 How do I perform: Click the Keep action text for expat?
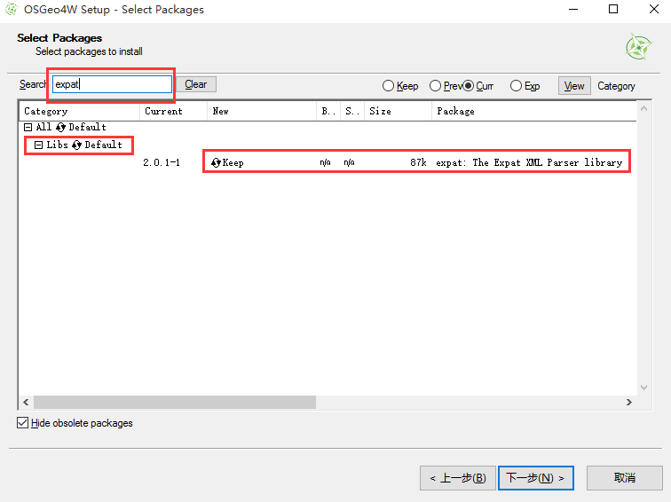[233, 162]
